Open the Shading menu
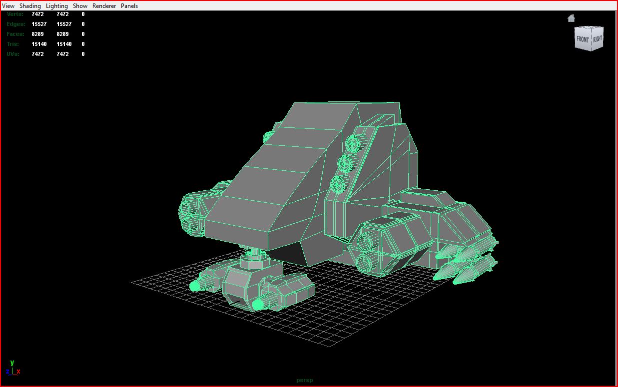 coord(30,6)
